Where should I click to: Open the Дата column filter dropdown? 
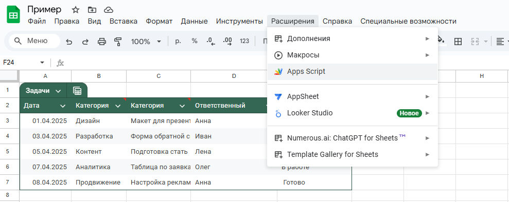tap(63, 106)
